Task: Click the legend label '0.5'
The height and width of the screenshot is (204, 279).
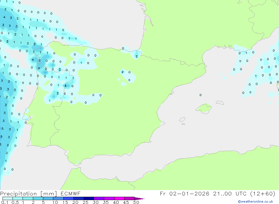Action: click(x=15, y=202)
